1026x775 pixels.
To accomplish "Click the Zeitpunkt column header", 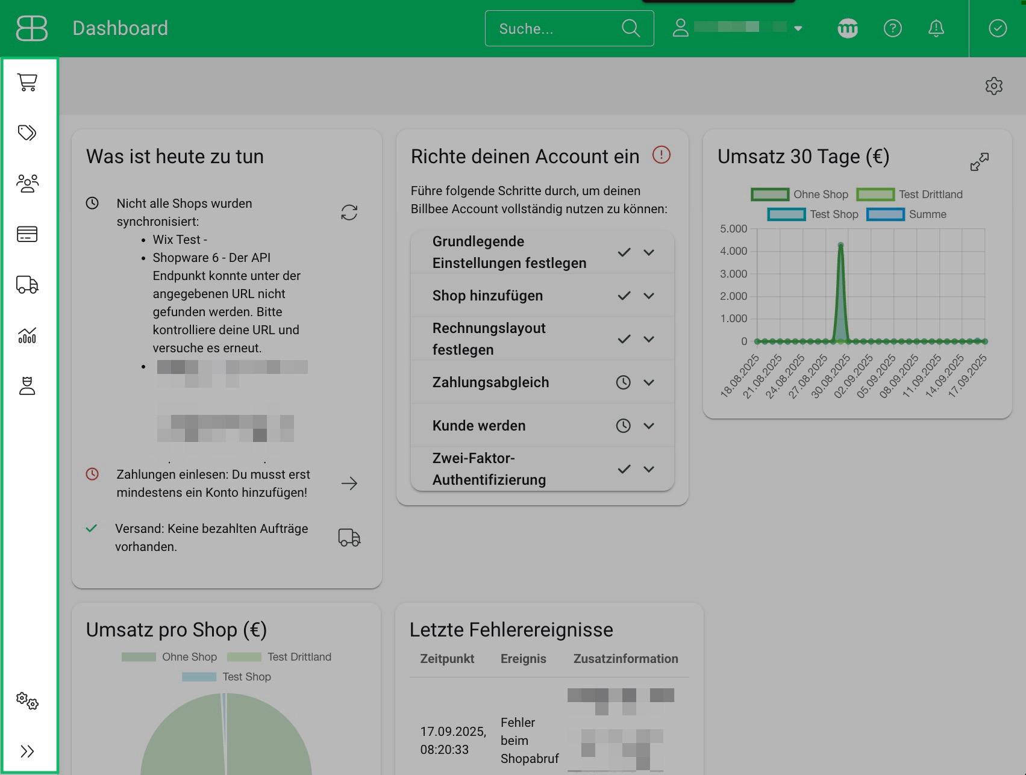I will [x=447, y=659].
